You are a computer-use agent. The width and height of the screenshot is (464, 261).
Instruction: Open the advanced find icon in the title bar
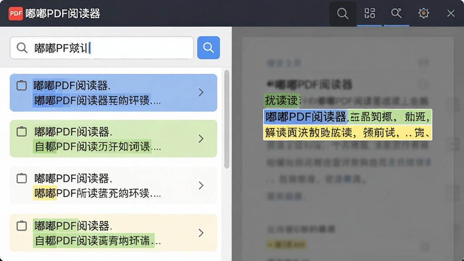pos(396,13)
